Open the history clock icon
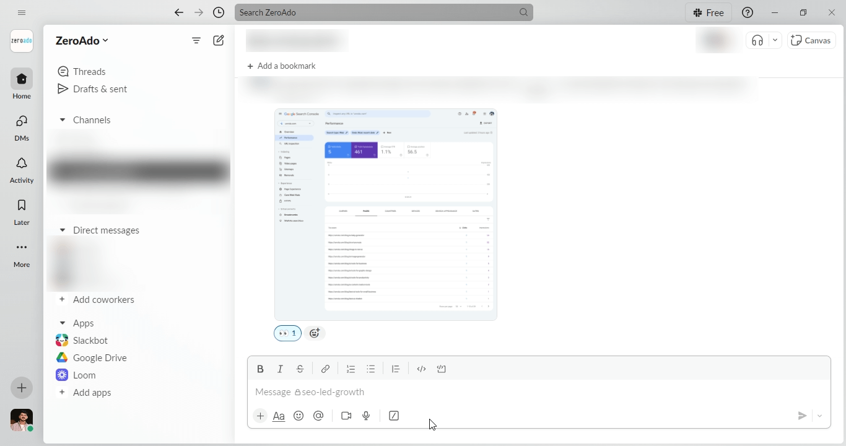This screenshot has width=846, height=446. [219, 12]
